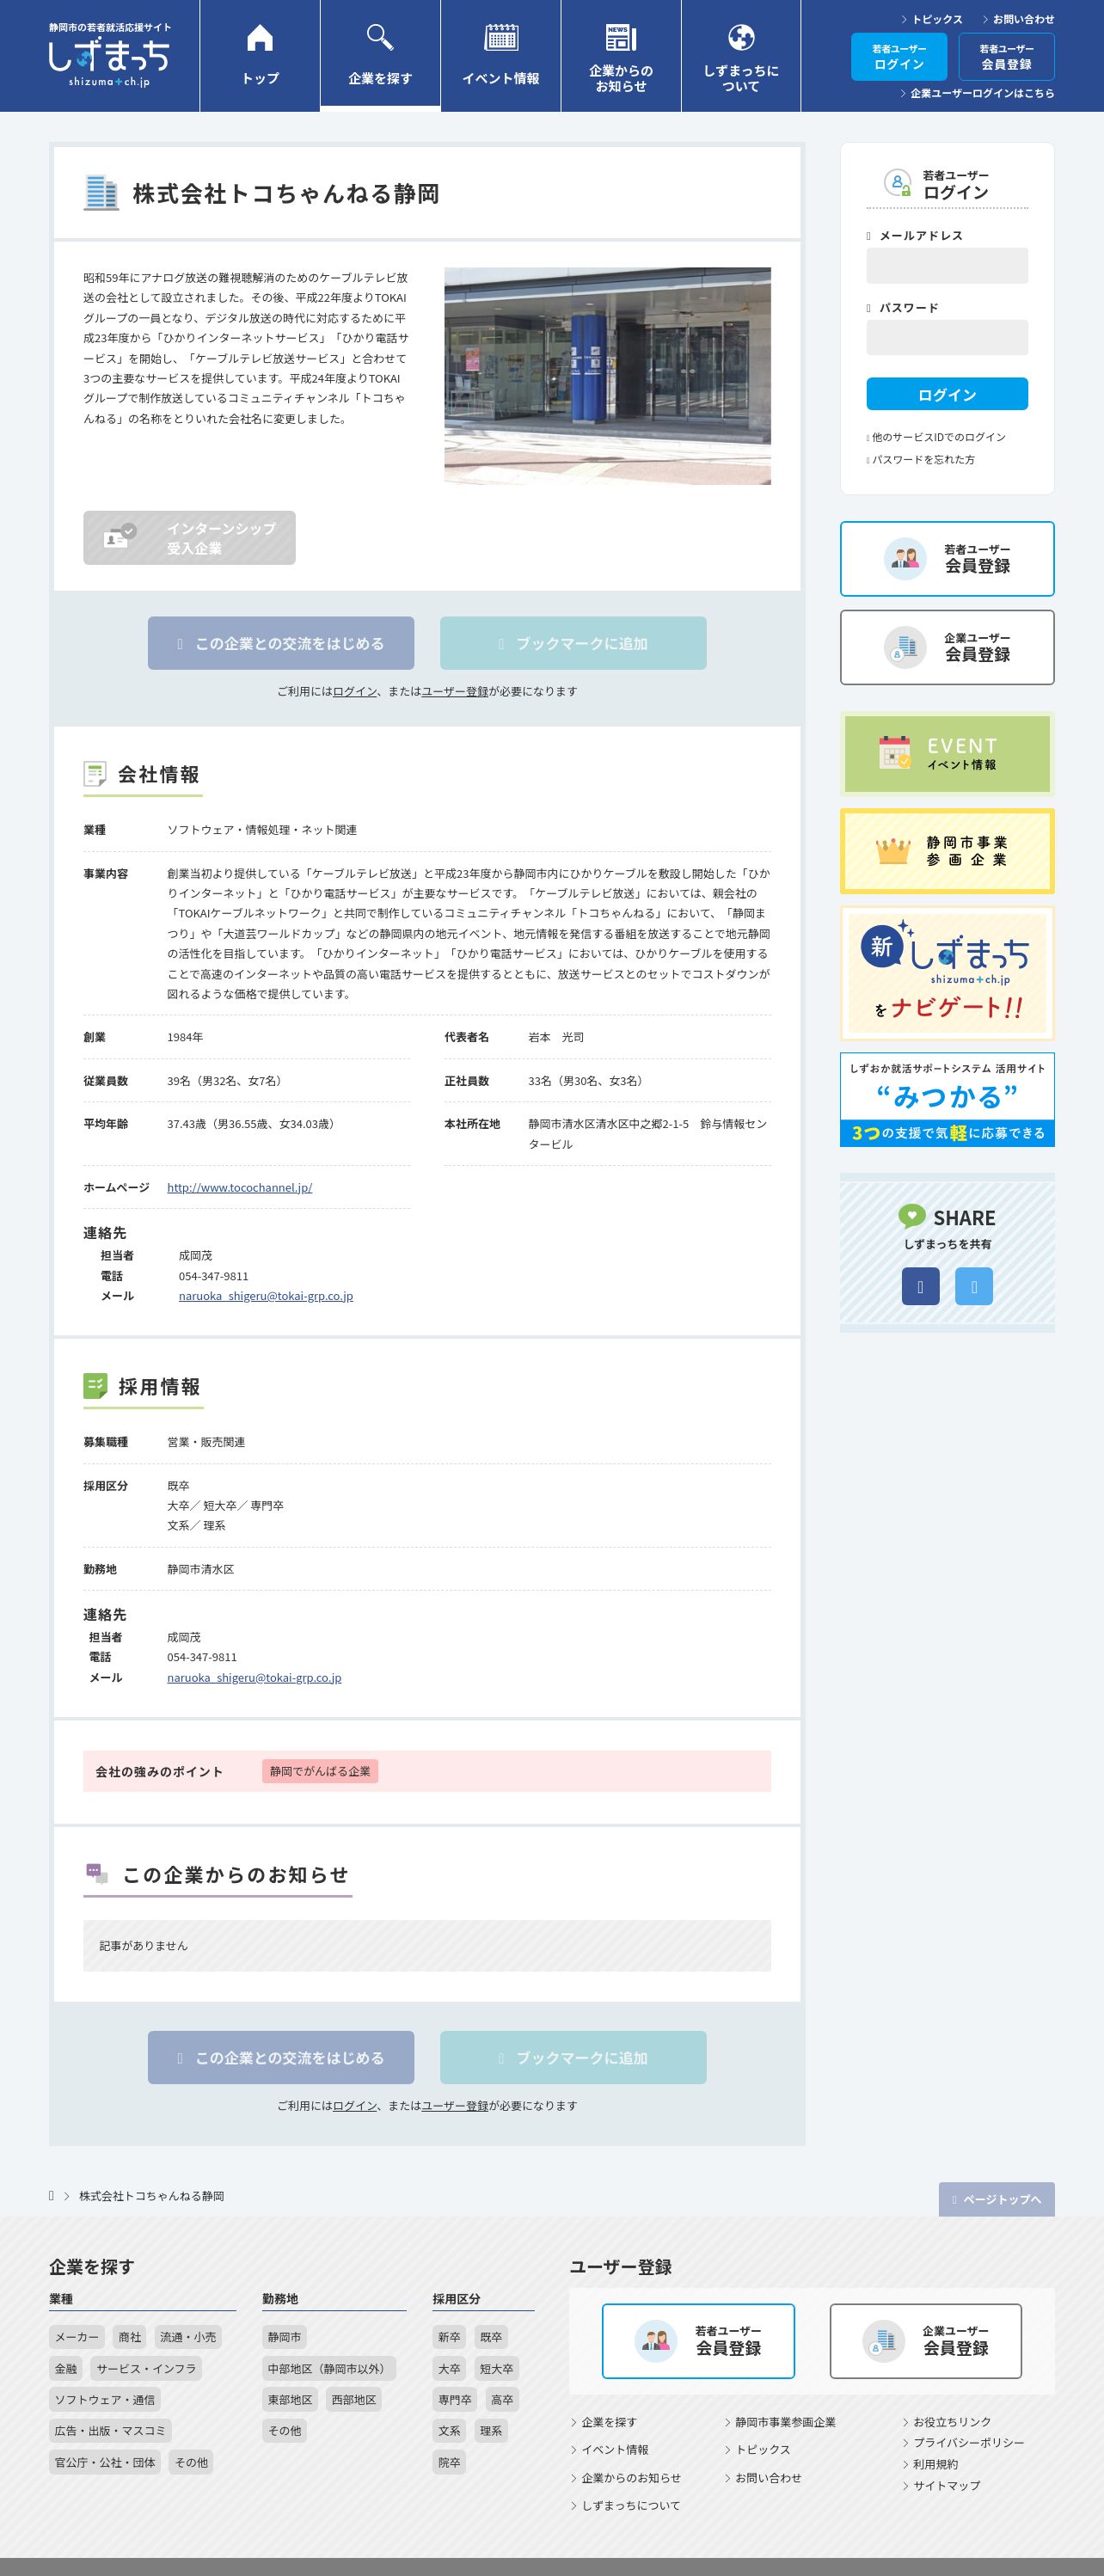Click top この企業との交流をはじめる button
The image size is (1104, 2576).
pyautogui.click(x=281, y=643)
